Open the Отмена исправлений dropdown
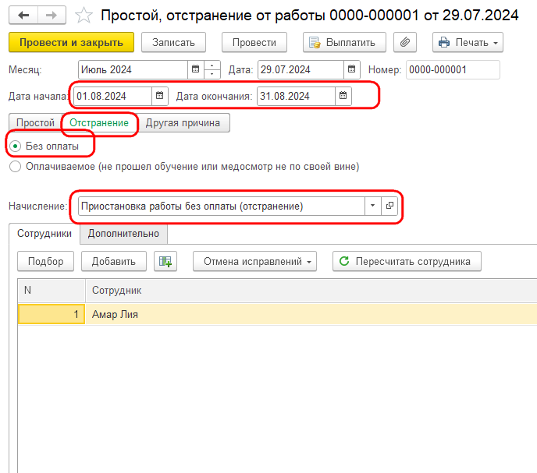 click(254, 262)
